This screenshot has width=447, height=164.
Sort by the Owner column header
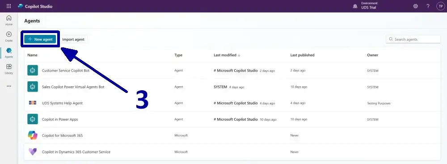373,55
